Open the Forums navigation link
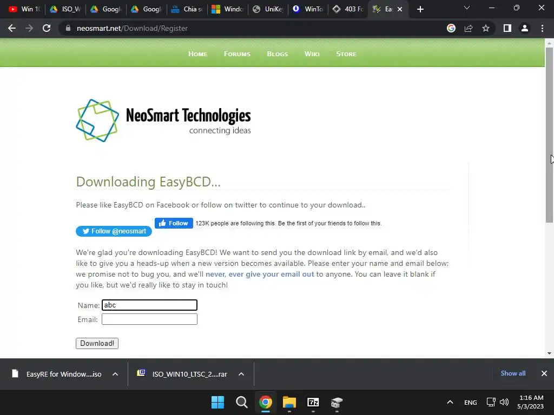 [x=237, y=54]
